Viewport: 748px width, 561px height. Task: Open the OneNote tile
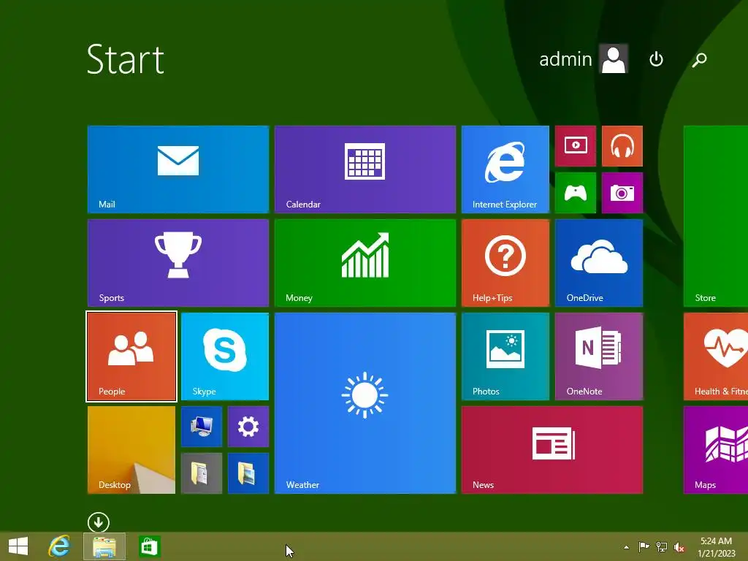599,356
